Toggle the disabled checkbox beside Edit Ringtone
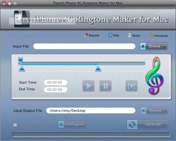Screen dimensions: 176x141 tap(15, 125)
